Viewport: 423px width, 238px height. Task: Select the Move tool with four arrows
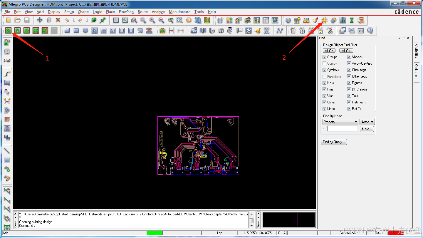(x=40, y=20)
